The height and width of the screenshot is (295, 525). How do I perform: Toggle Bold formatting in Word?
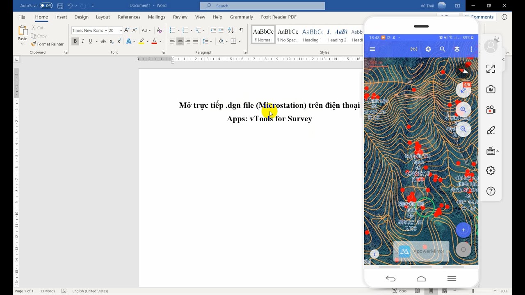pyautogui.click(x=75, y=41)
